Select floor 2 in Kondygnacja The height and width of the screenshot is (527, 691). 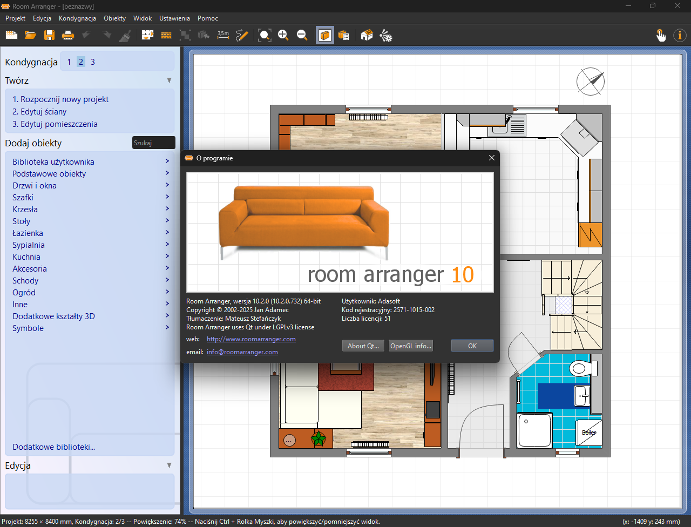pyautogui.click(x=81, y=62)
